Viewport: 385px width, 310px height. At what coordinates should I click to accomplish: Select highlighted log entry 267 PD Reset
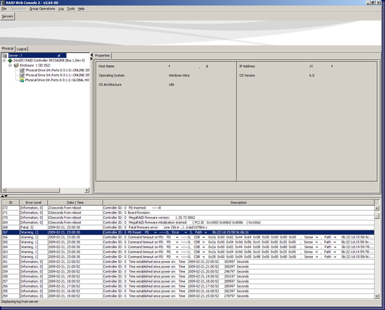click(x=188, y=232)
